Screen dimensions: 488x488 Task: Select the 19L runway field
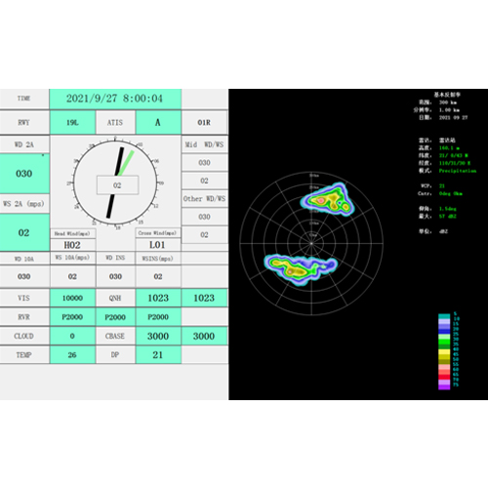pyautogui.click(x=72, y=122)
